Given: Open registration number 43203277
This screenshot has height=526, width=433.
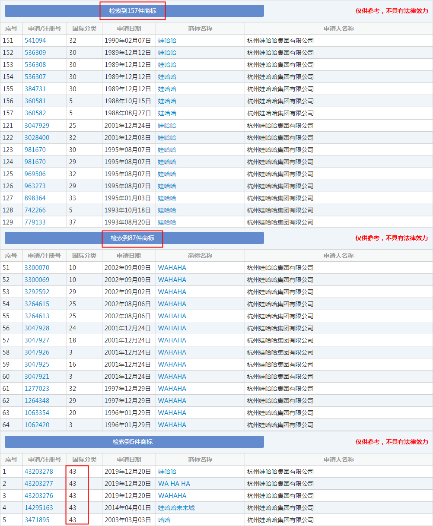Looking at the screenshot, I should click(39, 484).
